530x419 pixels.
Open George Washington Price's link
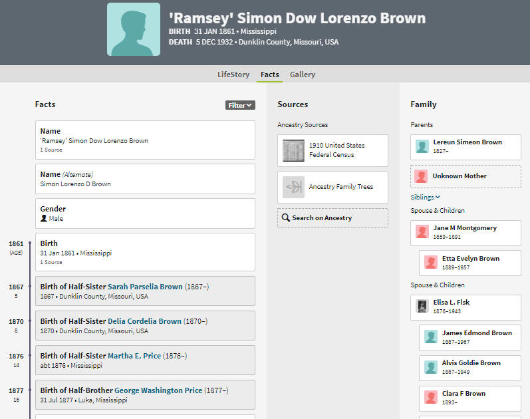pos(158,390)
